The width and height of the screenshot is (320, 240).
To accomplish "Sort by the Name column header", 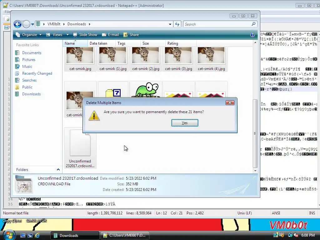I will pyautogui.click(x=75, y=43).
